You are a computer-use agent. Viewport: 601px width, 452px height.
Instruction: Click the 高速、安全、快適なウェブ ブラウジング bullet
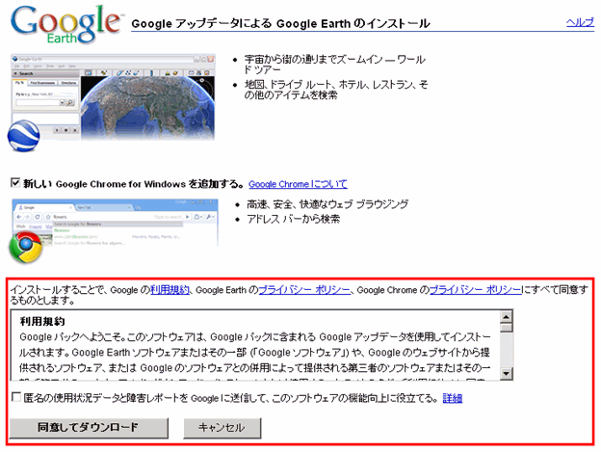(x=327, y=204)
